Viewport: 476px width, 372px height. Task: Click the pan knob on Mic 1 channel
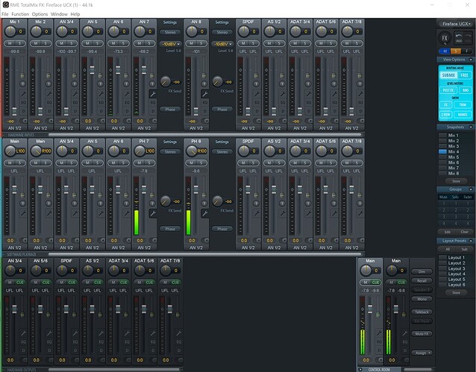[10, 31]
